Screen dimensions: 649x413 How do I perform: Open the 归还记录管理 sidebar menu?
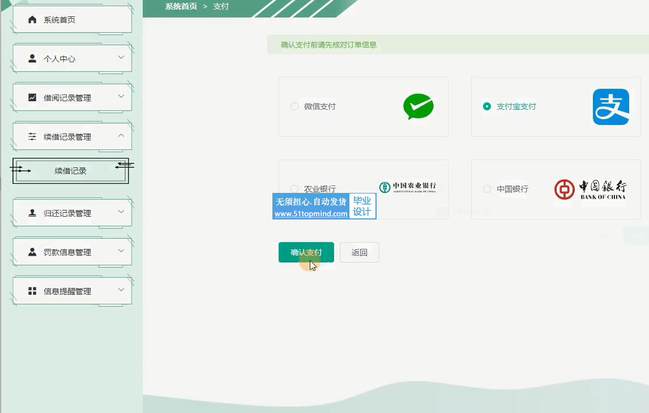pyautogui.click(x=72, y=213)
